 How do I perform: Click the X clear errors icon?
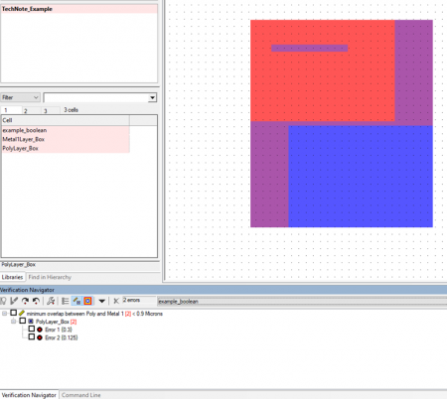click(x=116, y=301)
